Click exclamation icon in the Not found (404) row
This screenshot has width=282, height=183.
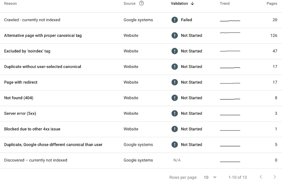click(x=175, y=98)
